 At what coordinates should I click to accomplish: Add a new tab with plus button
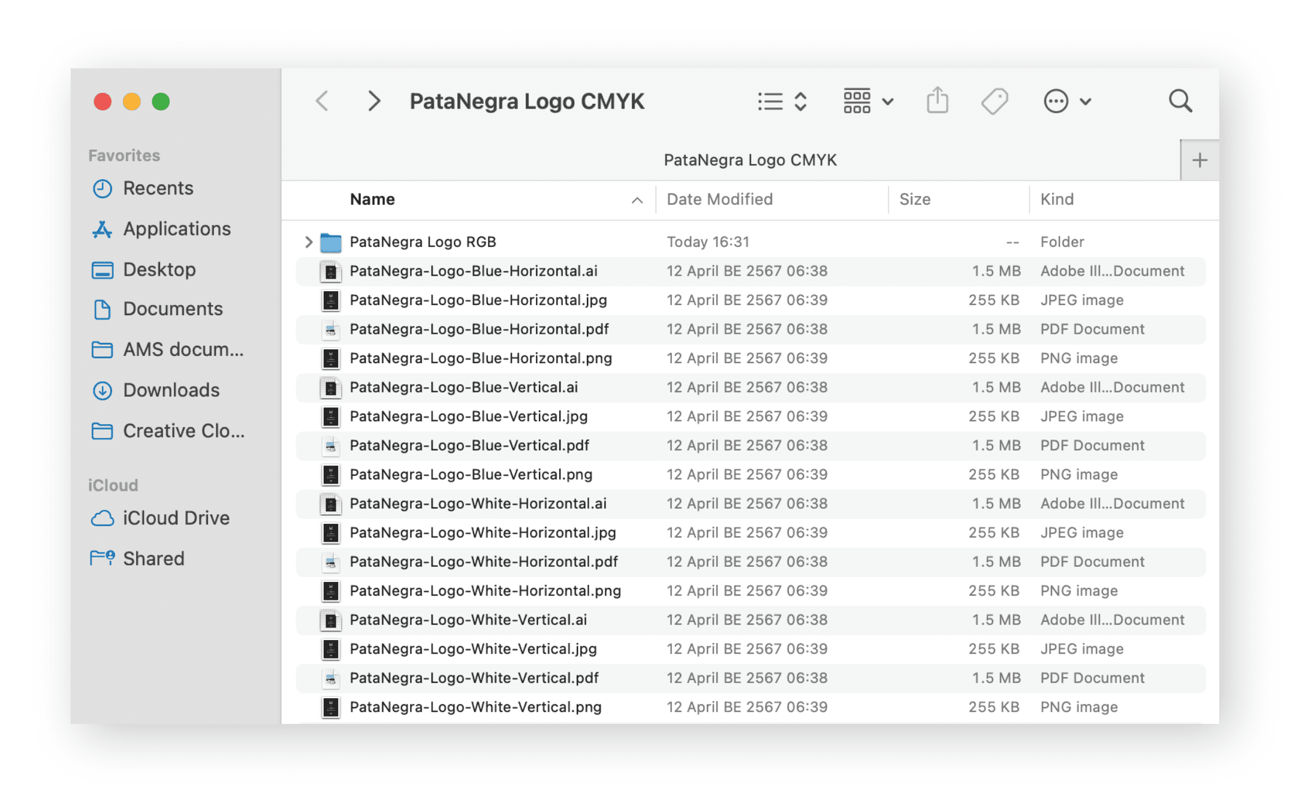[x=1199, y=160]
